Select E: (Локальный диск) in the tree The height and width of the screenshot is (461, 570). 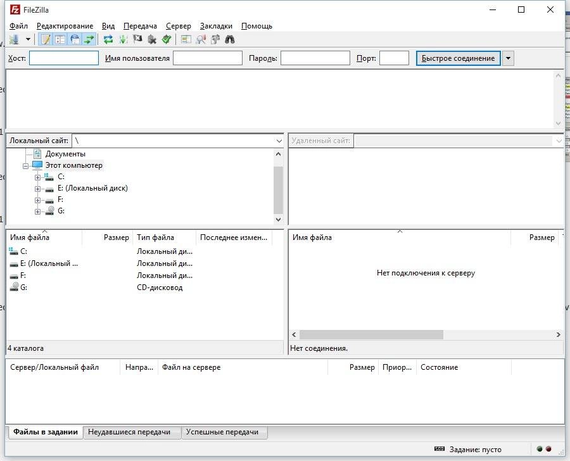(92, 188)
